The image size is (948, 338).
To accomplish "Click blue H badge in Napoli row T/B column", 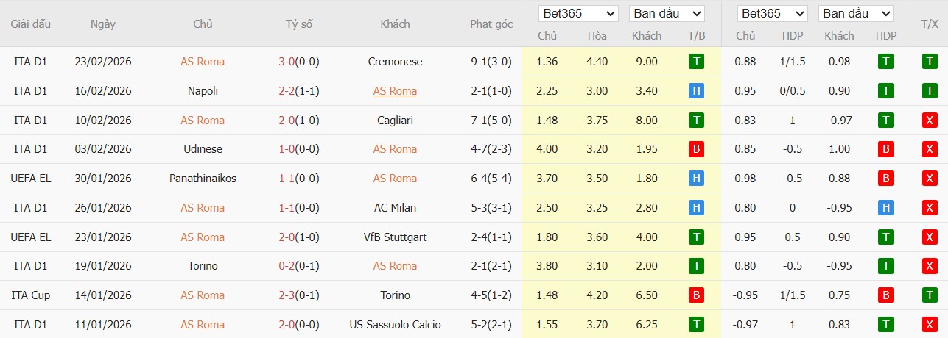I will point(695,91).
